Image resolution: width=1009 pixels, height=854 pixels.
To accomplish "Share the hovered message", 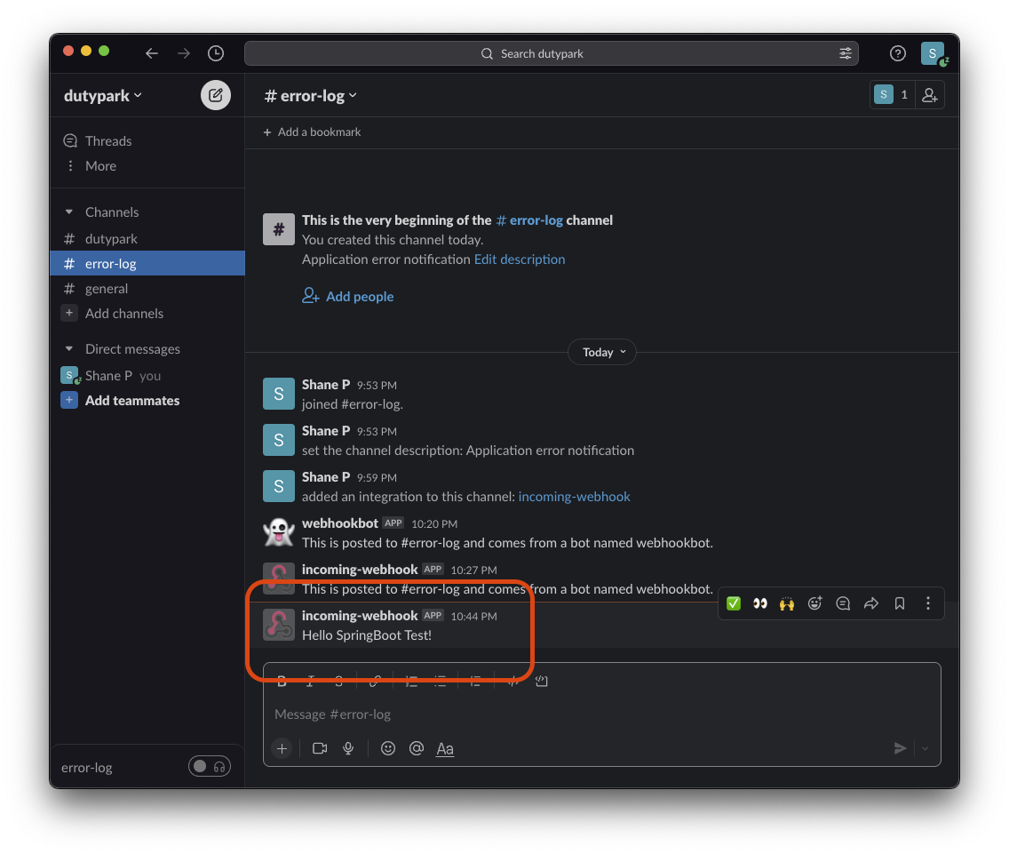I will (x=871, y=603).
